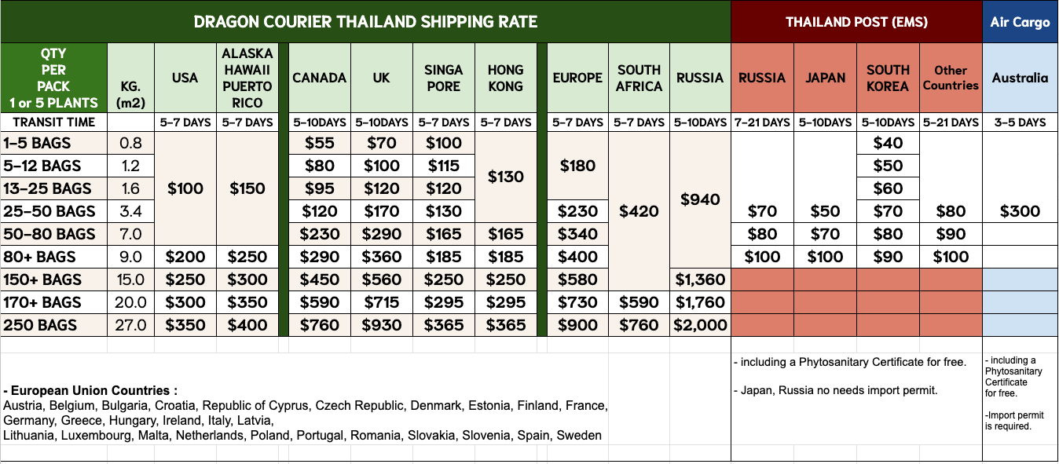This screenshot has width=1059, height=464.
Task: Click the European Union Countries note
Action: coord(90,391)
